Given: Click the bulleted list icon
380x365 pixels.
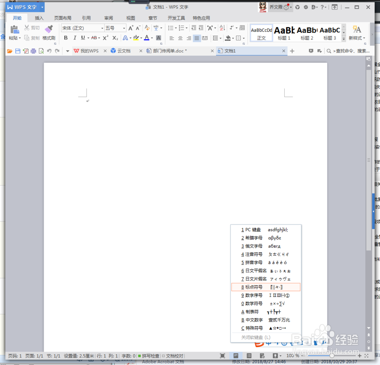Looking at the screenshot, I should pyautogui.click(x=171, y=28).
